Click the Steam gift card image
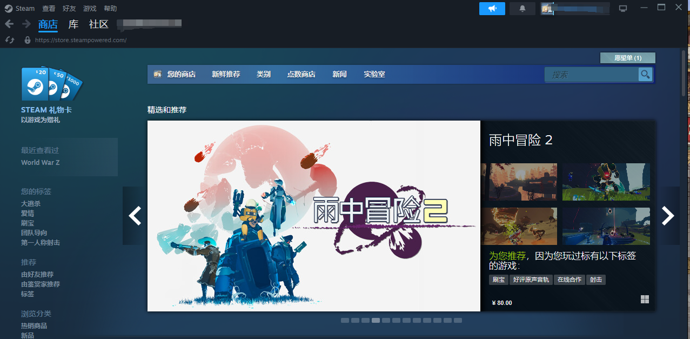The height and width of the screenshot is (339, 690). (x=51, y=84)
